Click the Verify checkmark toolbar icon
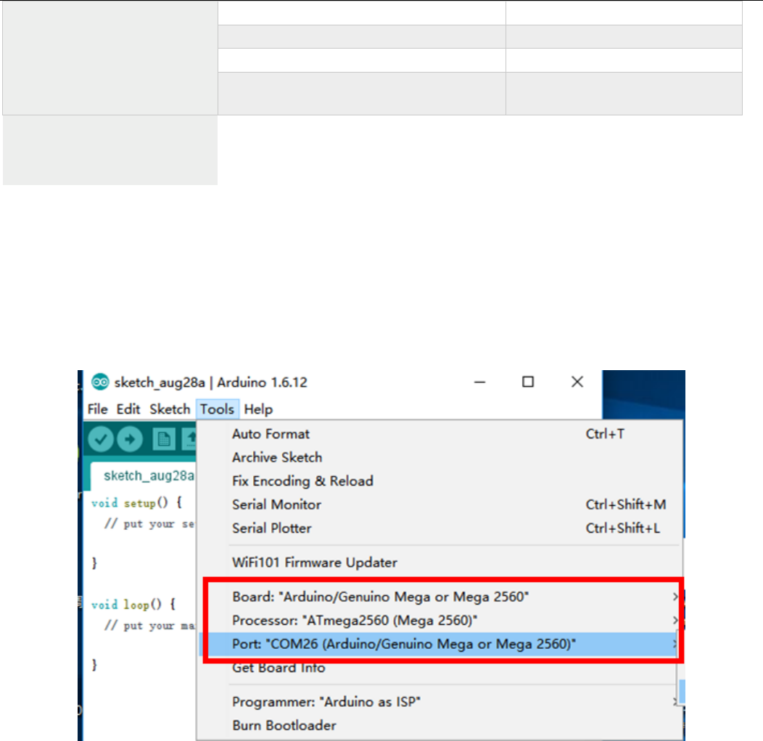Viewport: 763px width, 741px height. (x=101, y=439)
